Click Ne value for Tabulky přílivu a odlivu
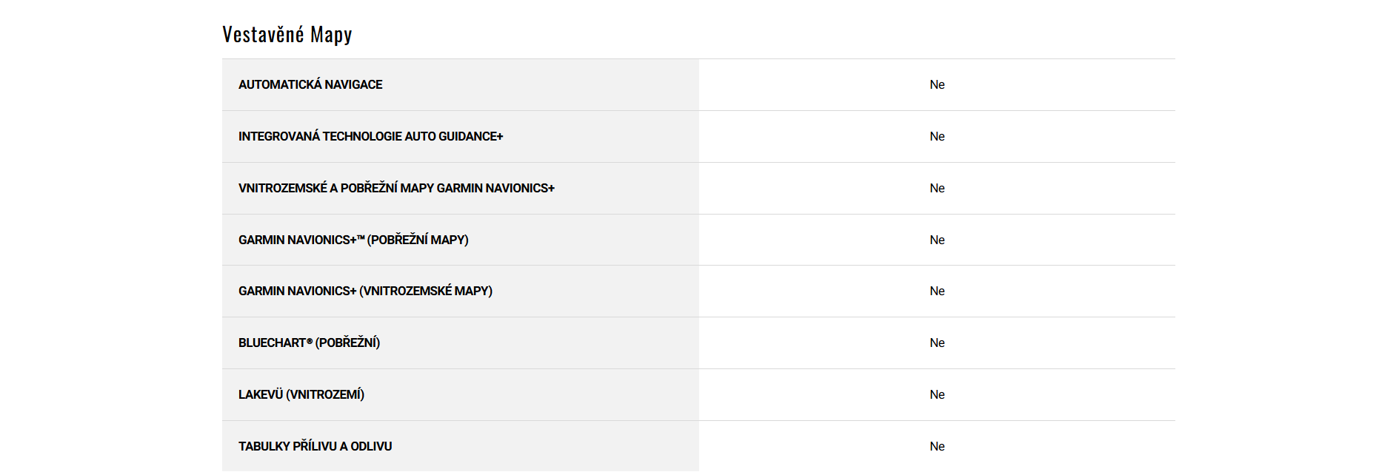Viewport: 1399px width, 472px height. pos(937,447)
